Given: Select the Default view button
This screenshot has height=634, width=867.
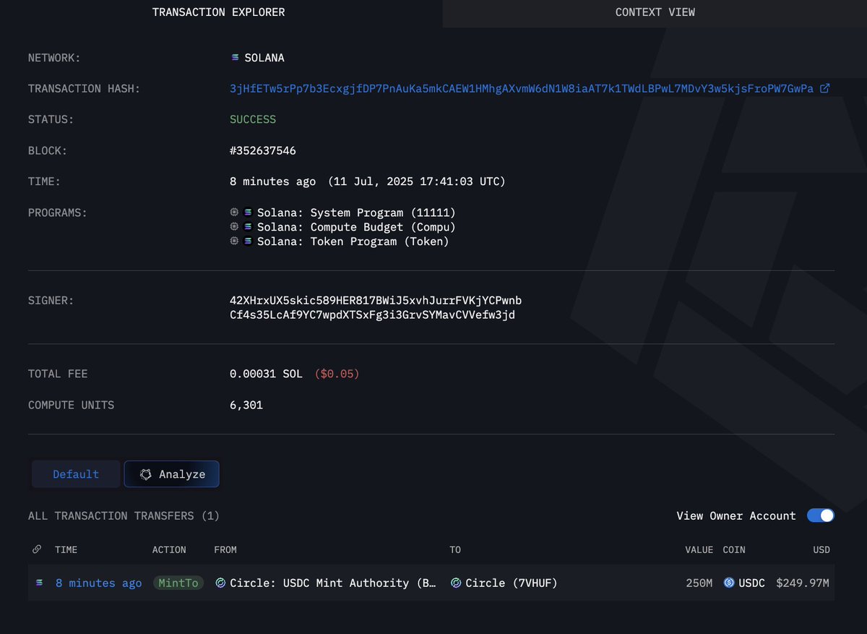Looking at the screenshot, I should [76, 474].
